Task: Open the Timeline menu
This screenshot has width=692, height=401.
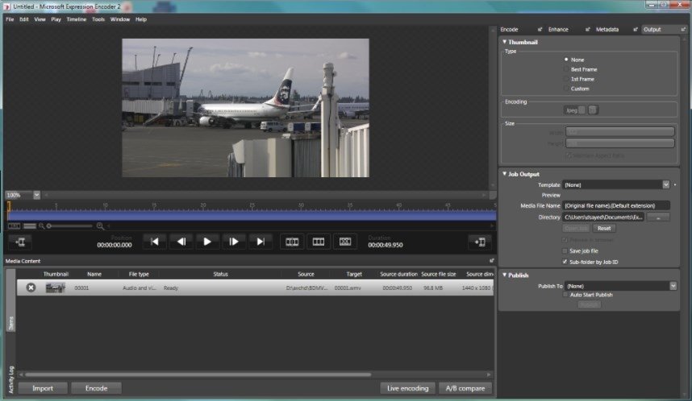Action: [x=77, y=19]
